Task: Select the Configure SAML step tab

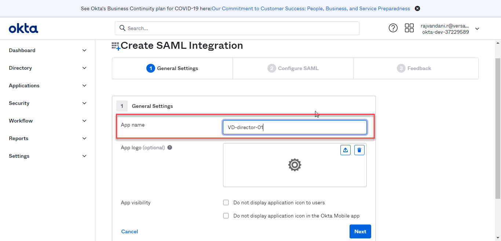Action: coord(293,68)
